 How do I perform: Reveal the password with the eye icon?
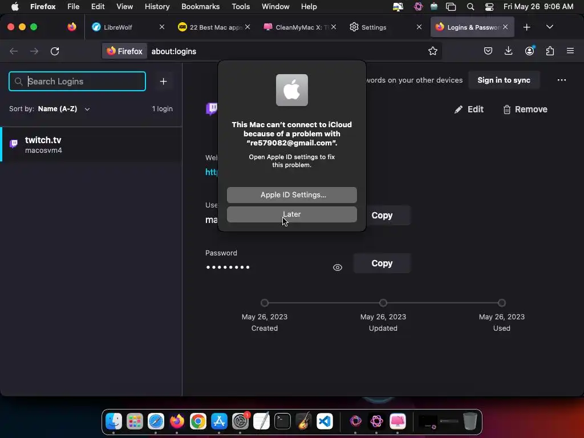click(x=338, y=267)
